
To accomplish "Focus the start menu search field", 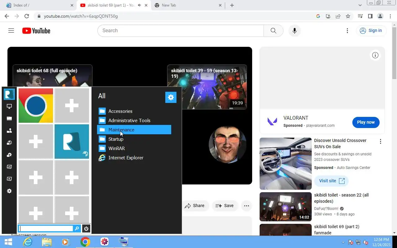I will click(x=46, y=229).
